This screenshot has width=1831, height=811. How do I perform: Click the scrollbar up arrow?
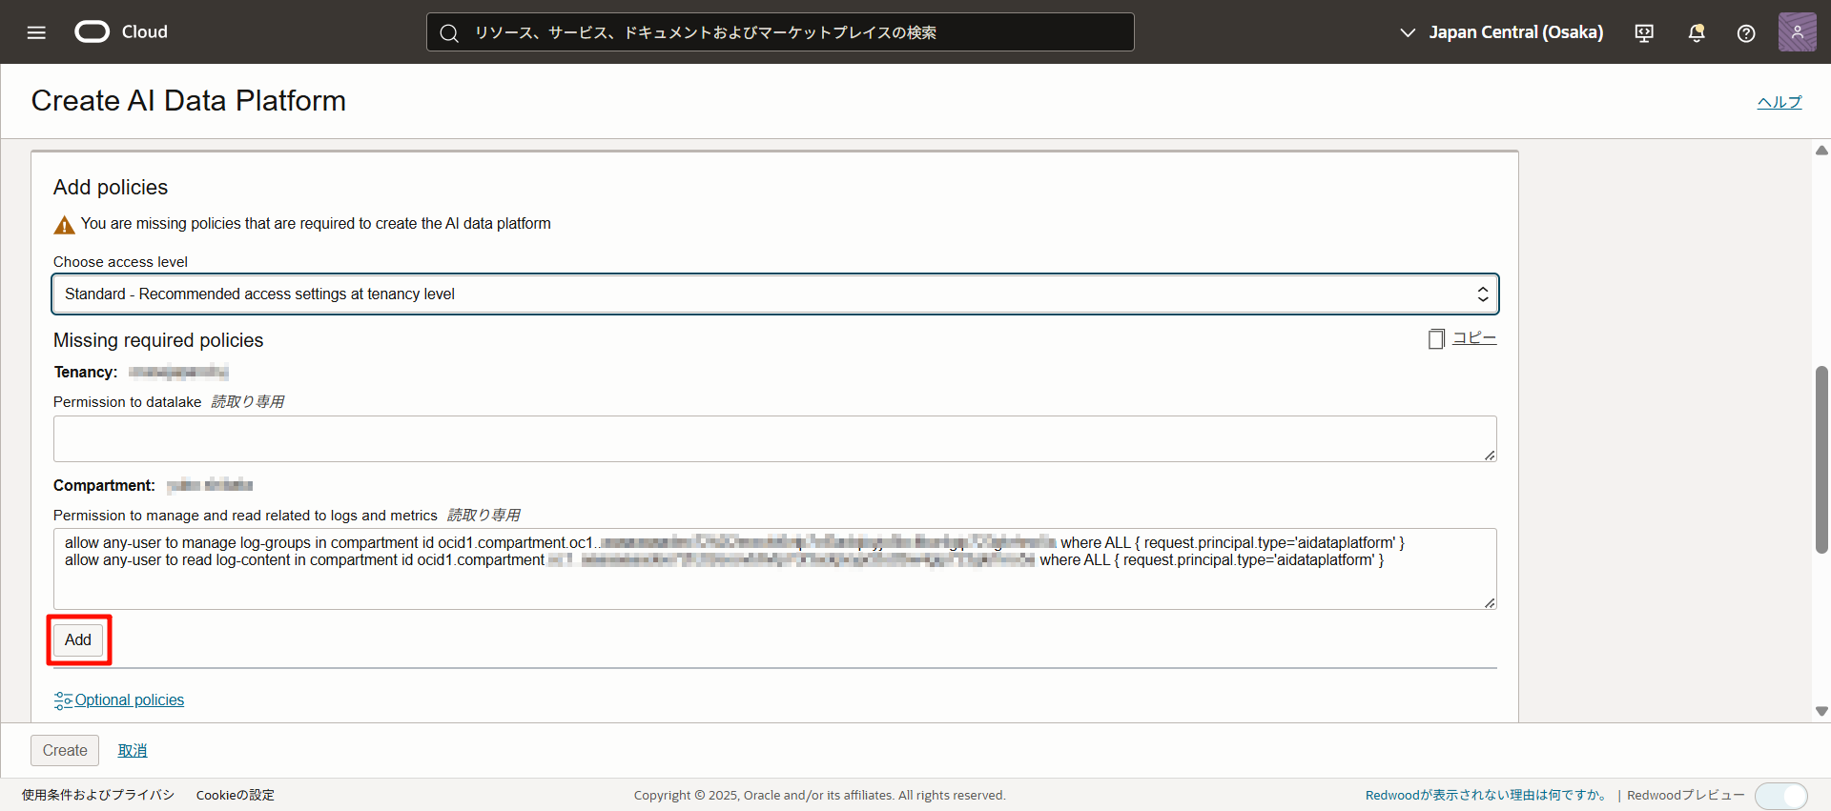1821,151
